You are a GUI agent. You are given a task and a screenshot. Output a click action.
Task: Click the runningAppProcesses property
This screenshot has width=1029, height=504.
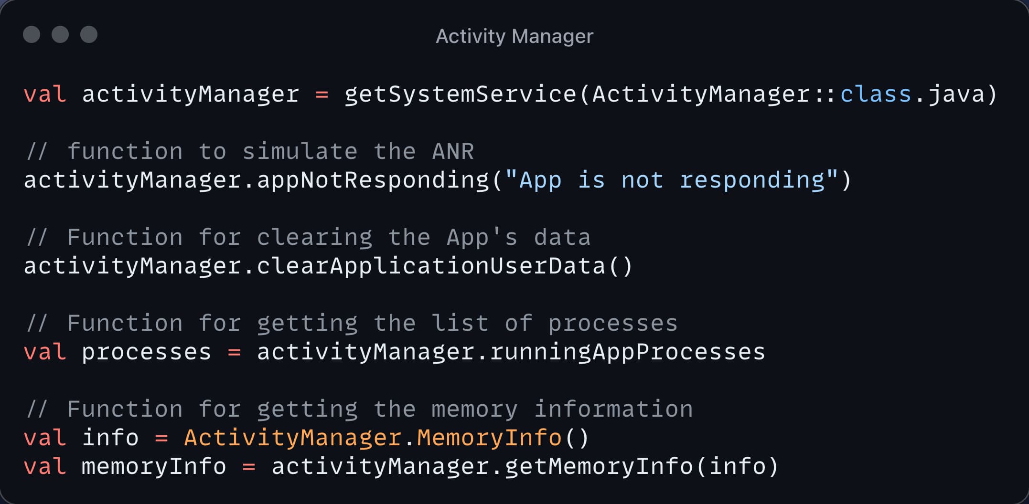click(x=628, y=352)
